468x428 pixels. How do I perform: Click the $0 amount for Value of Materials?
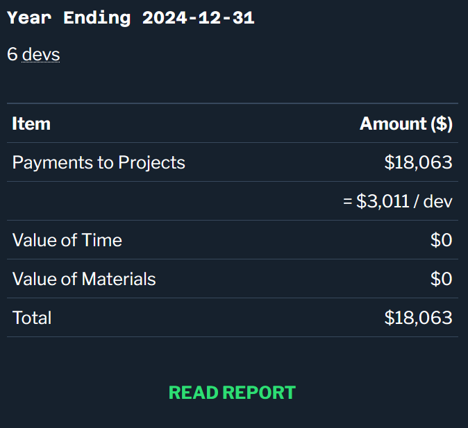(442, 279)
